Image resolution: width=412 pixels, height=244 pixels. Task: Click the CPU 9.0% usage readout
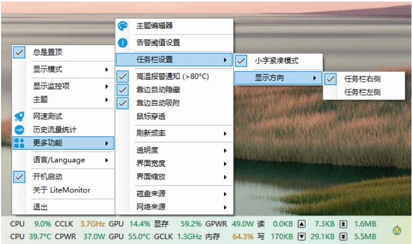(42, 224)
